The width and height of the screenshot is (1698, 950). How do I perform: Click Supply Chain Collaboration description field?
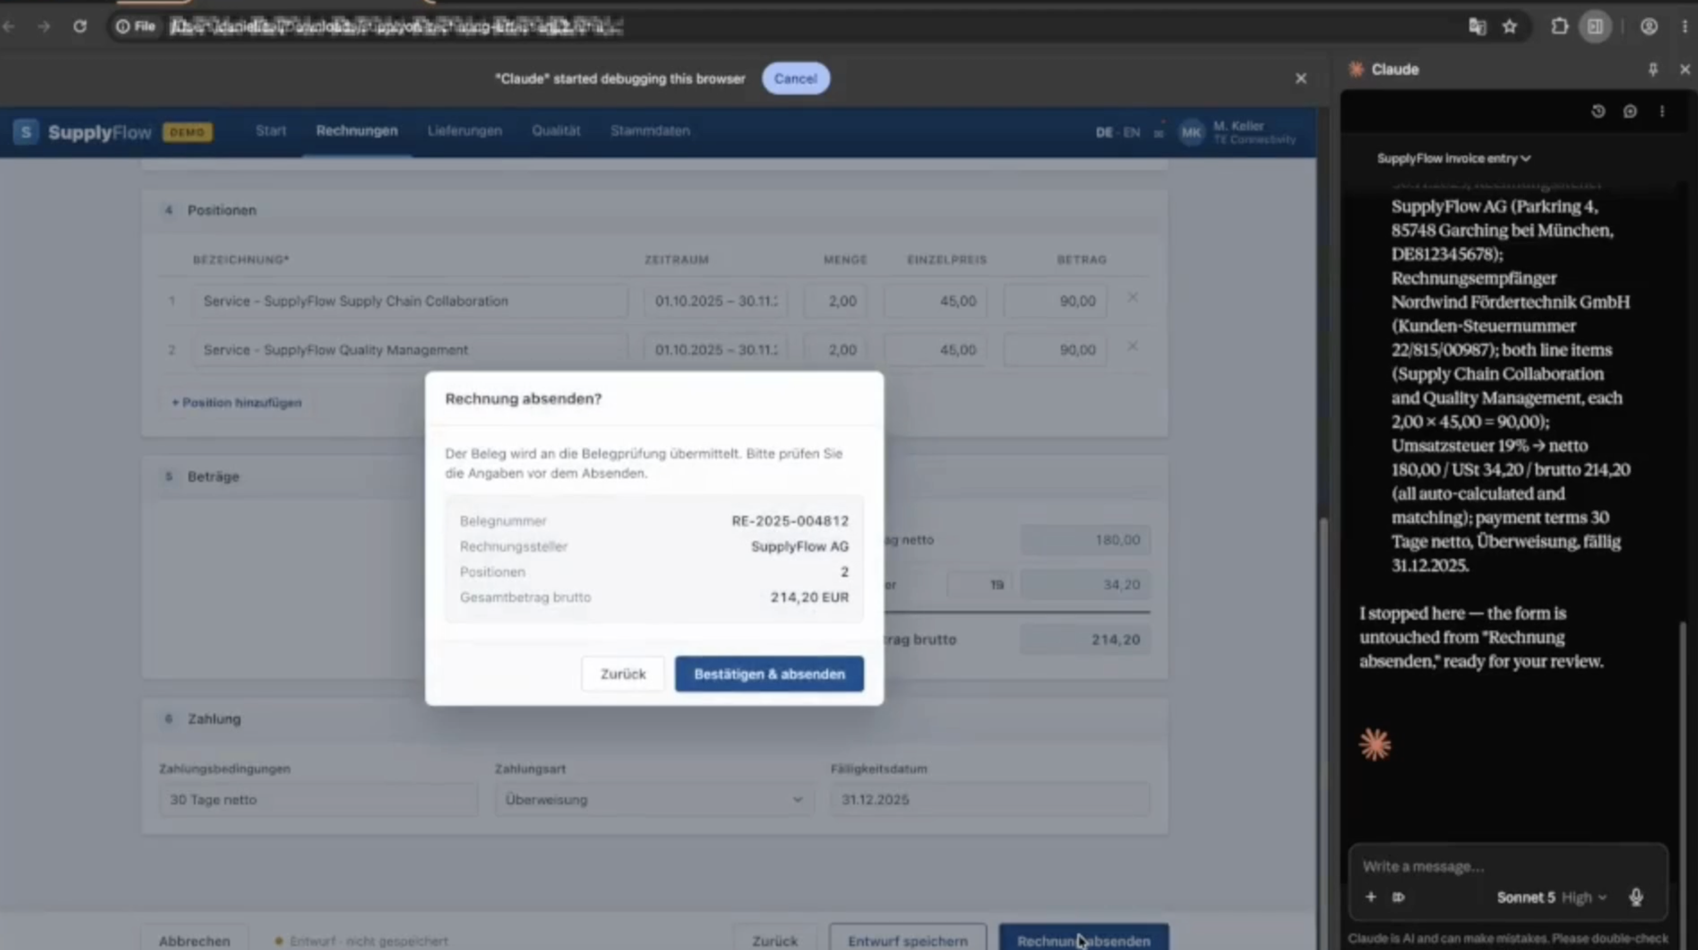tap(410, 301)
